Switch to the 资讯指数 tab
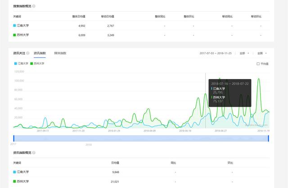Image resolution: width=288 pixels, height=188 pixels. [x=40, y=53]
